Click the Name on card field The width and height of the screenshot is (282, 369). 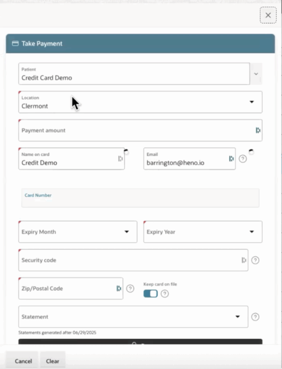tap(72, 159)
